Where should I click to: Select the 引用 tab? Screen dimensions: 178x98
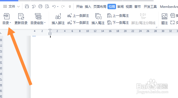pyautogui.click(x=112, y=6)
